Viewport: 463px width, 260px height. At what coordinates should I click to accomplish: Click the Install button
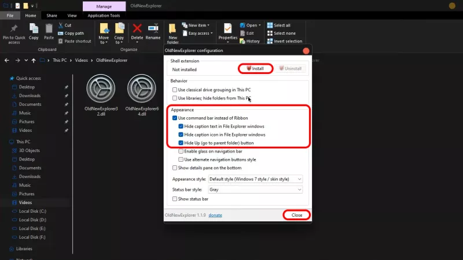pos(255,68)
